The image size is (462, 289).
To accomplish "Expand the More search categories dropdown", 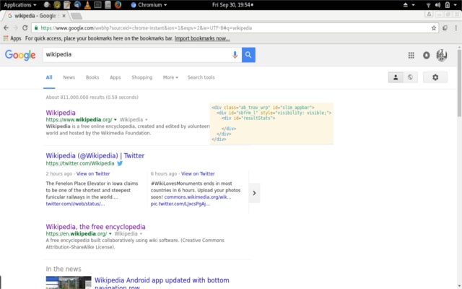I will (170, 77).
